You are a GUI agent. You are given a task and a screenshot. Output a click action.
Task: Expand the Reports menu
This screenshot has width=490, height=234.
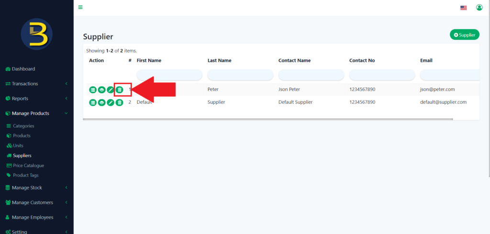coord(20,99)
